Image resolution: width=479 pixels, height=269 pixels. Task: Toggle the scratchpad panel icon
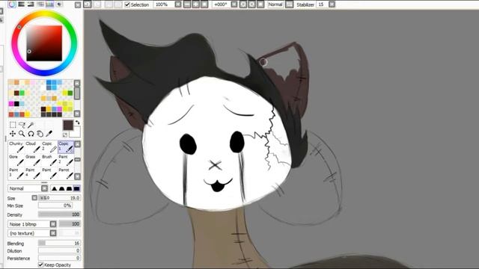click(x=59, y=4)
